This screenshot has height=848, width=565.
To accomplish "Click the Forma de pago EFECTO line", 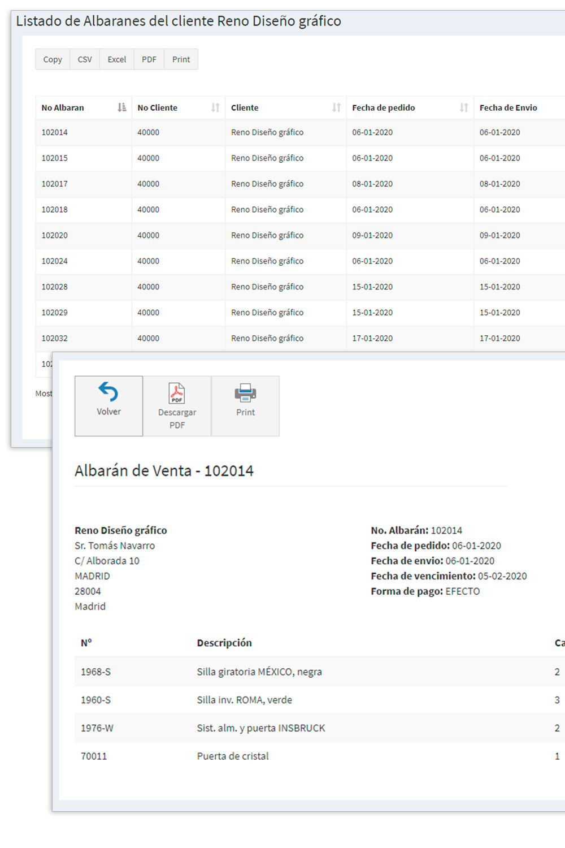I will [425, 591].
